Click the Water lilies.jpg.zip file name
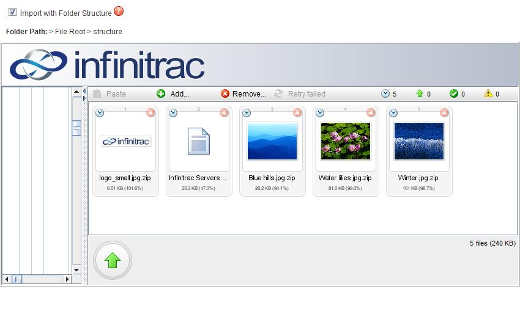The image size is (520, 336). click(345, 178)
